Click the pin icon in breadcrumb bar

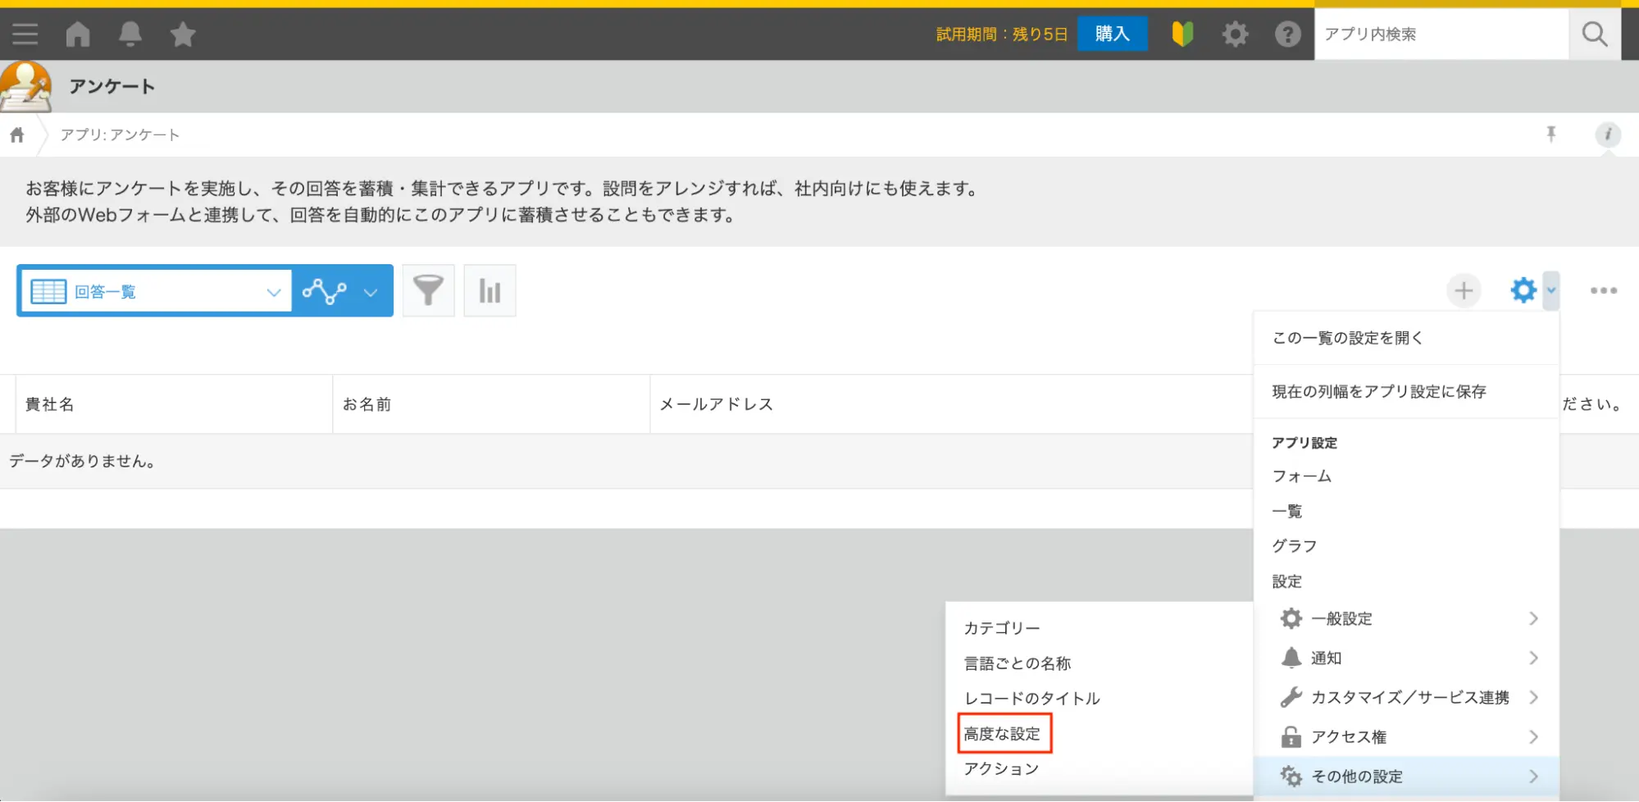[x=1550, y=134]
